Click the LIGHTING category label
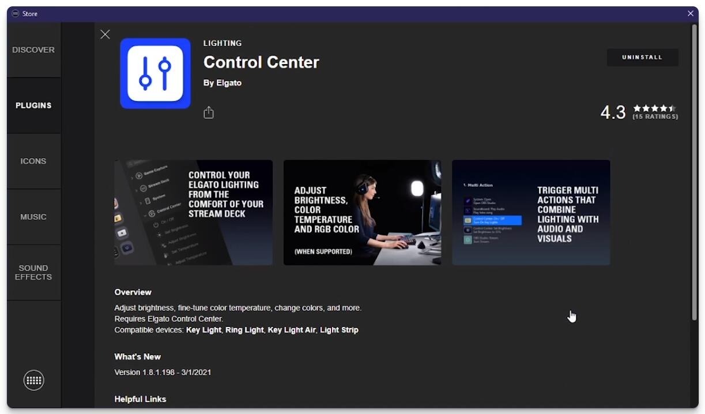The height and width of the screenshot is (414, 705). 223,43
